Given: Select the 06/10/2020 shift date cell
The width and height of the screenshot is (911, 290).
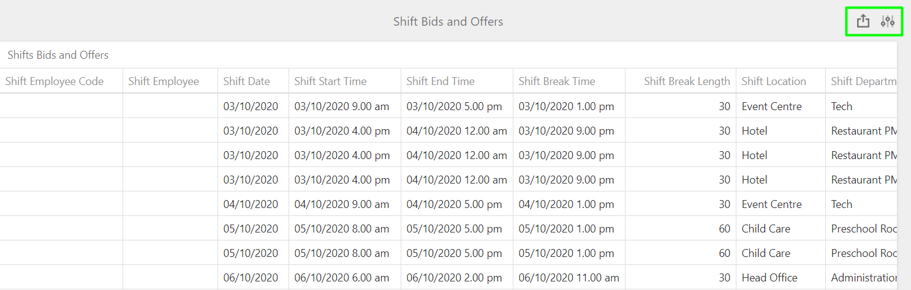Looking at the screenshot, I should [251, 278].
